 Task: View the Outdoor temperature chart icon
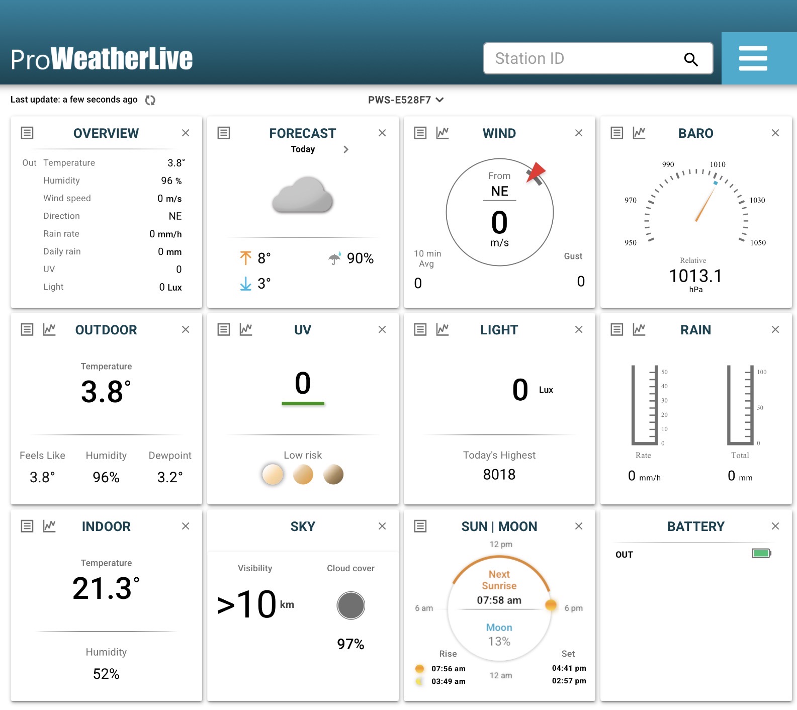pos(49,329)
